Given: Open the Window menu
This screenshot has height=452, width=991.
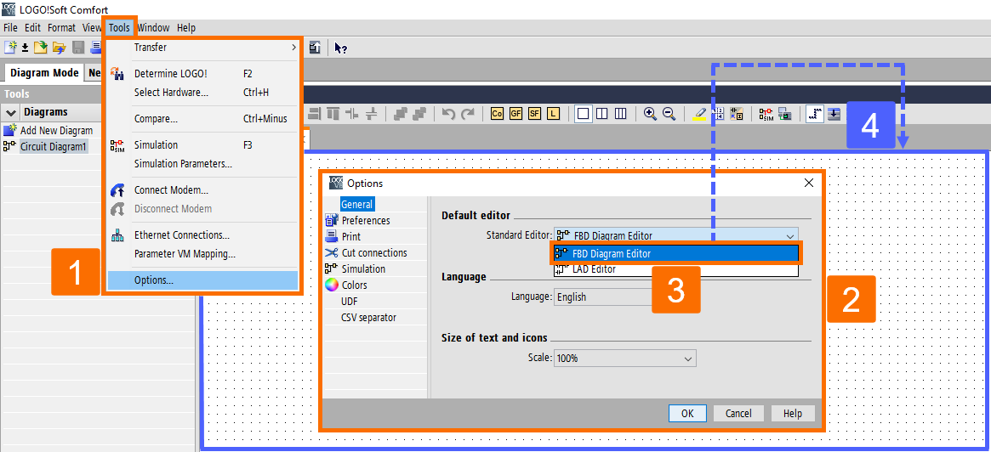Looking at the screenshot, I should coord(153,28).
